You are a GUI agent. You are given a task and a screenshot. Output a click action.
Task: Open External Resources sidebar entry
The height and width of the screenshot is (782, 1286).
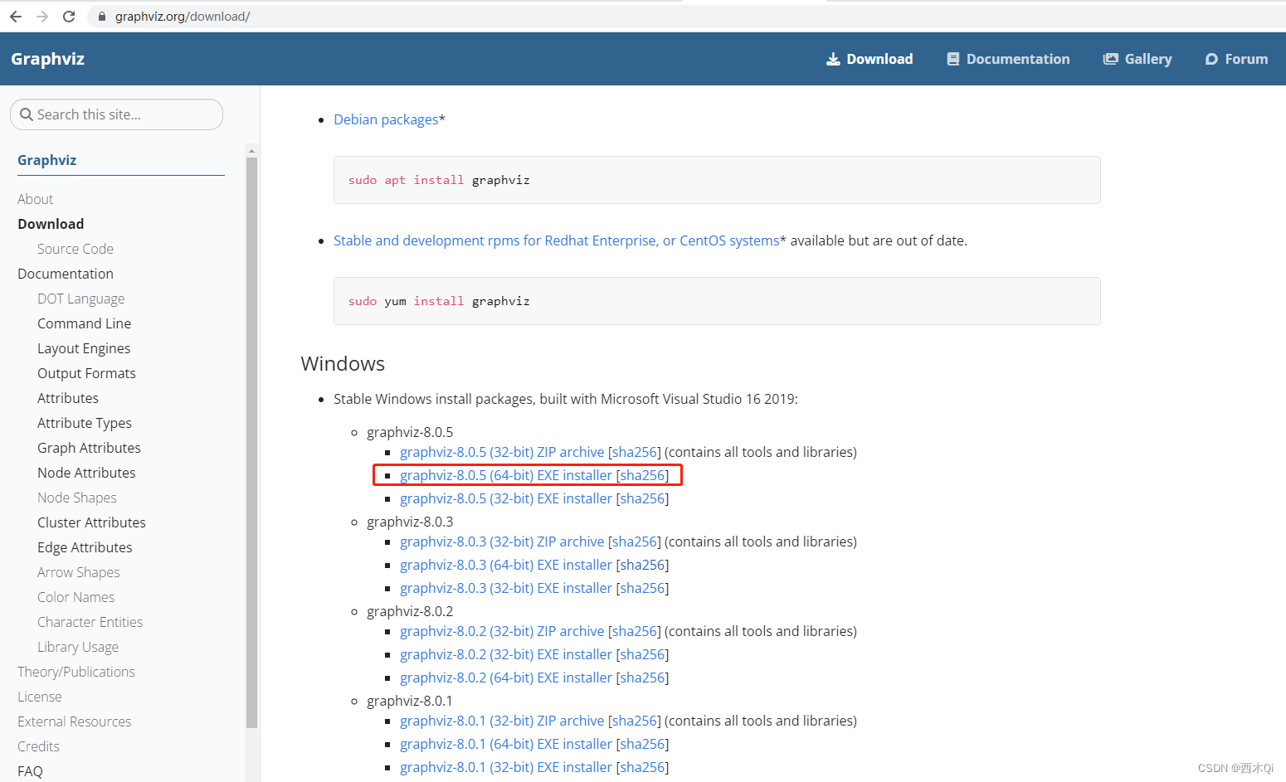(75, 721)
